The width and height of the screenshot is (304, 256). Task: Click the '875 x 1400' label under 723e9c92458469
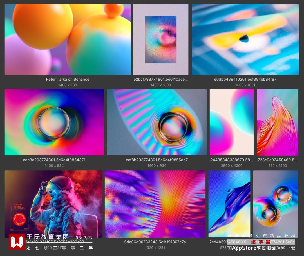click(x=278, y=166)
